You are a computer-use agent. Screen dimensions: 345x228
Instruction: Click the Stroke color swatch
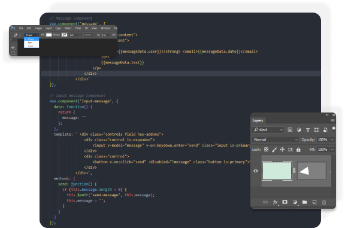(x=64, y=35)
